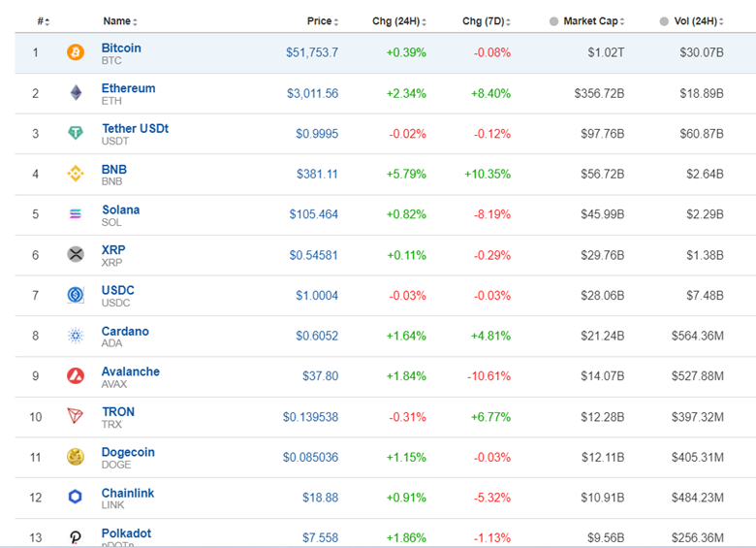The image size is (756, 548).
Task: Open the Cardano name link
Action: tap(125, 331)
